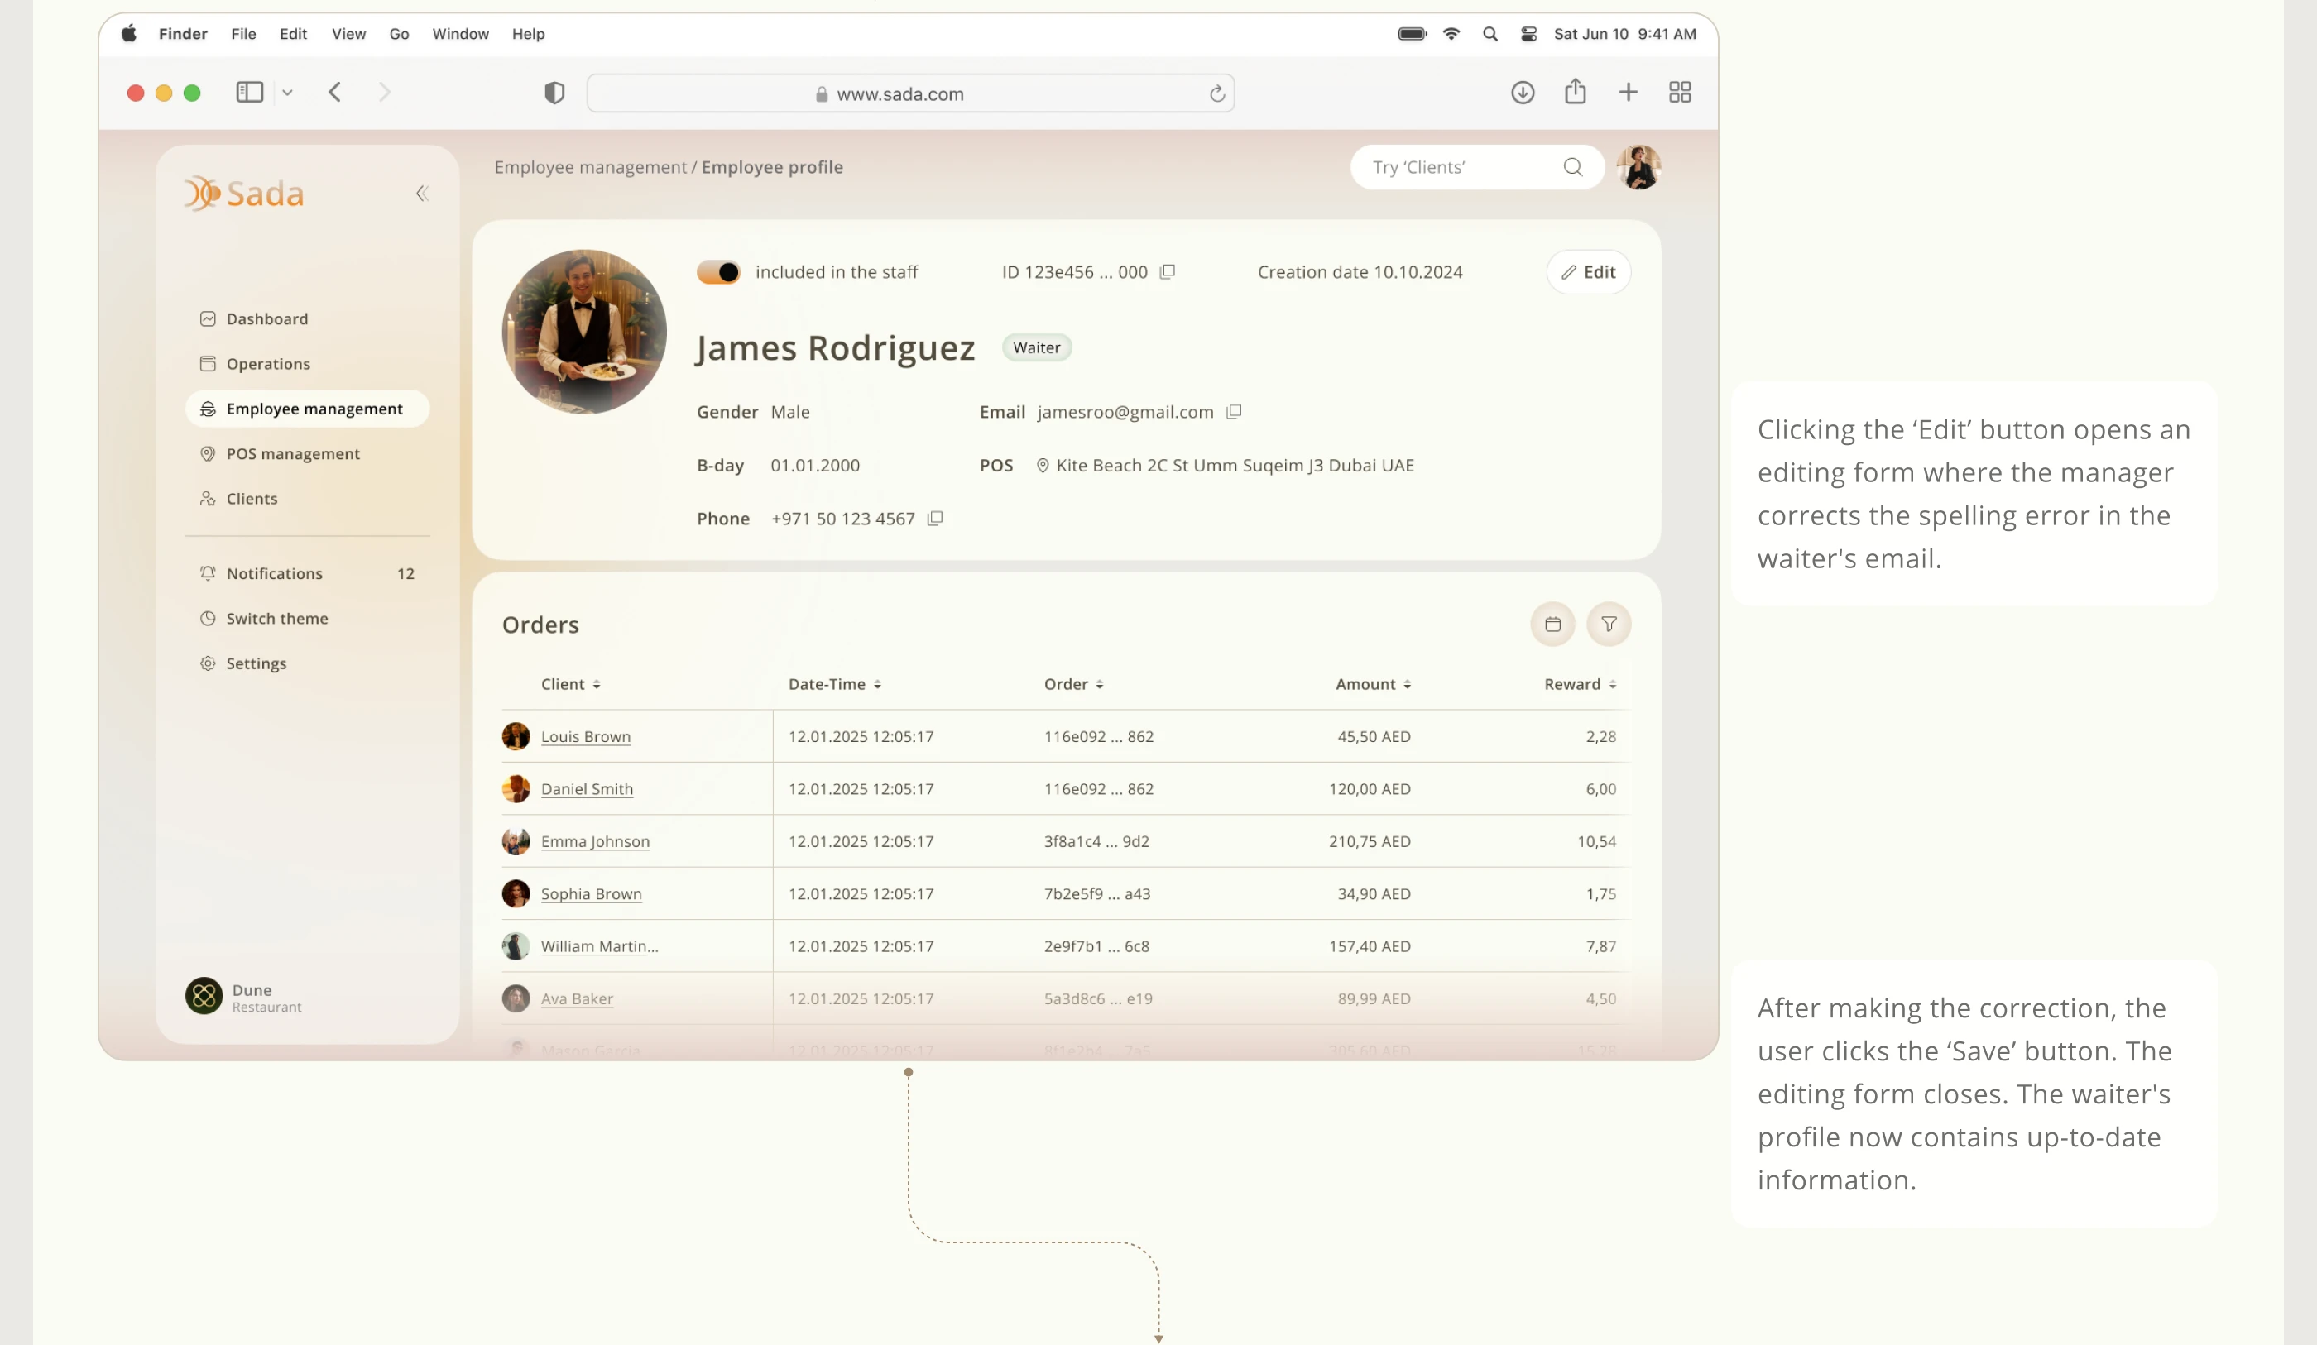Collapse the Sada sidebar with double-chevron icon
Image resolution: width=2317 pixels, height=1345 pixels.
pyautogui.click(x=422, y=193)
